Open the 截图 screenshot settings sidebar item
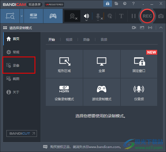The width and height of the screenshot is (166, 152). pyautogui.click(x=22, y=79)
